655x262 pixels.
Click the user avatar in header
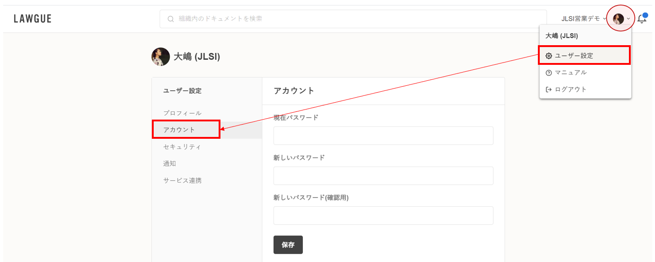click(618, 19)
